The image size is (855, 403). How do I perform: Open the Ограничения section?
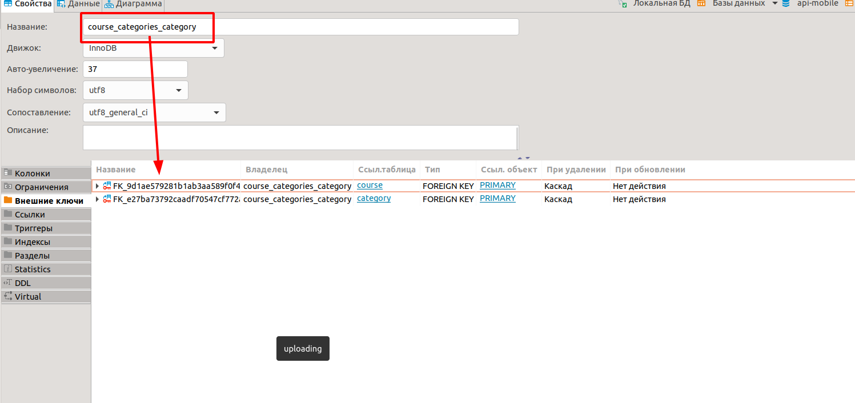click(x=46, y=187)
